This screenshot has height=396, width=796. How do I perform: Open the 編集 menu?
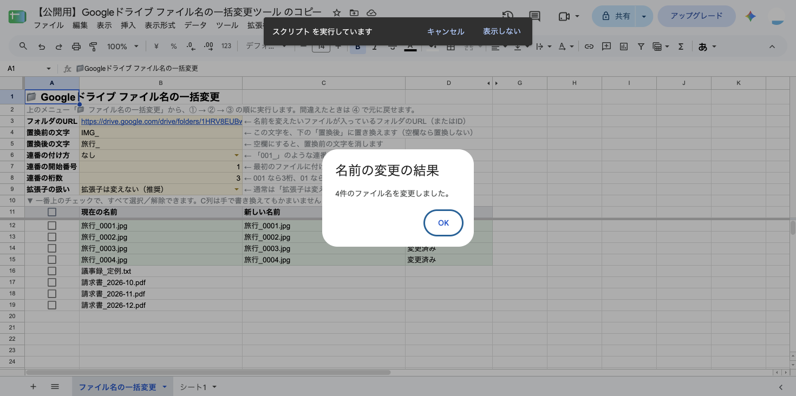click(80, 25)
